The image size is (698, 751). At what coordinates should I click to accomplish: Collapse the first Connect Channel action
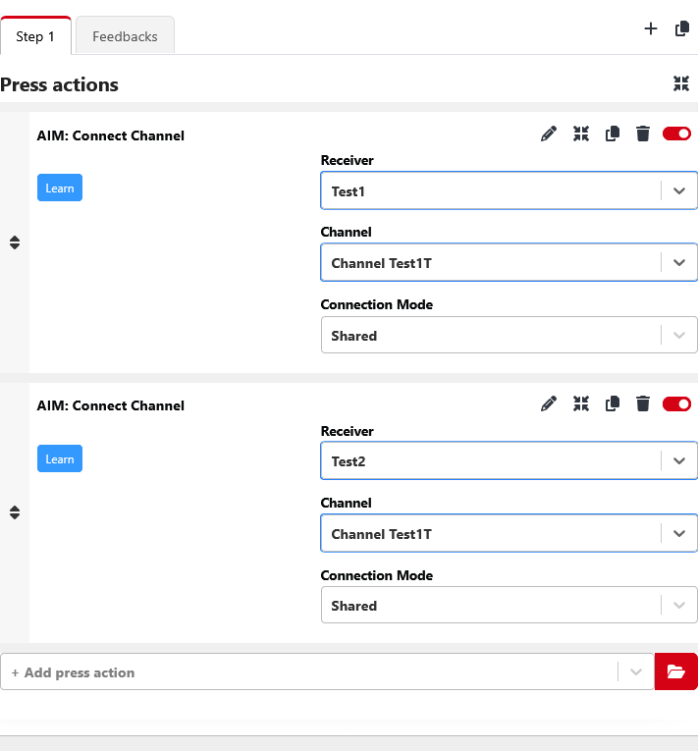581,134
